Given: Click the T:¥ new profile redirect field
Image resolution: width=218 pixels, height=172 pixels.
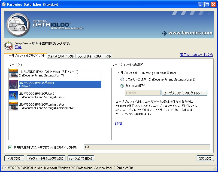Looking at the screenshot, I should tap(147, 147).
